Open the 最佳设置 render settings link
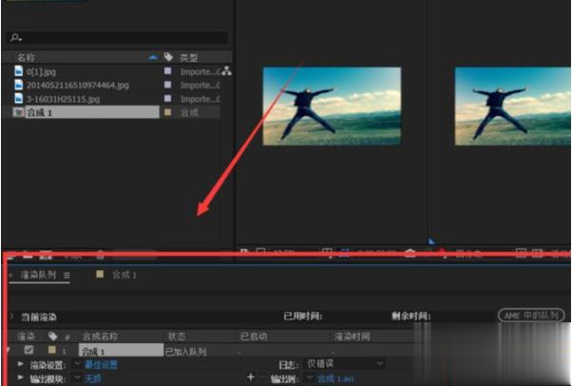Image resolution: width=572 pixels, height=386 pixels. click(101, 364)
